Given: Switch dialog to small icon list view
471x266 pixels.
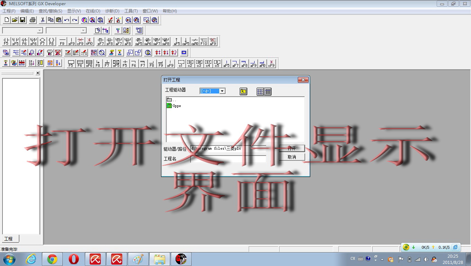Looking at the screenshot, I should (x=260, y=91).
